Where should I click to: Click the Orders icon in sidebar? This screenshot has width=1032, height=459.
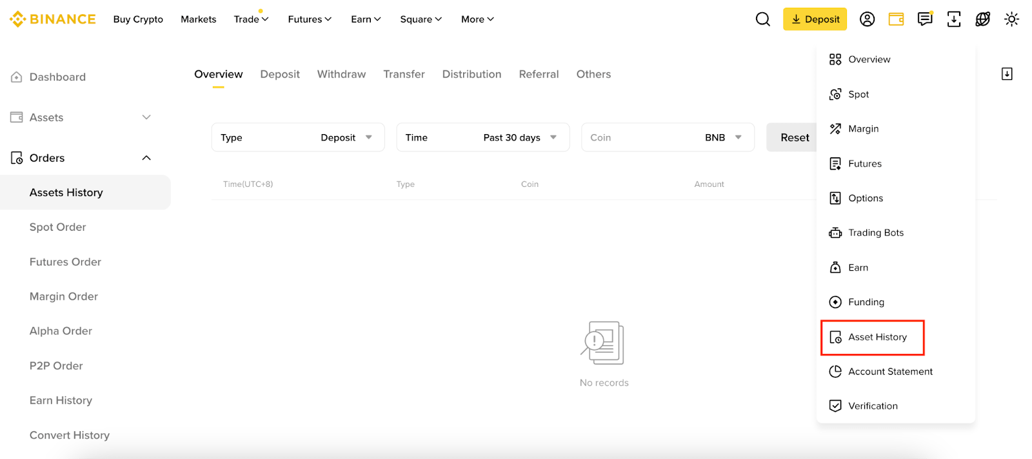17,158
